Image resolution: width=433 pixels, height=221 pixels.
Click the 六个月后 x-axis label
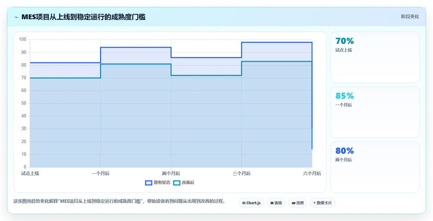(x=312, y=173)
